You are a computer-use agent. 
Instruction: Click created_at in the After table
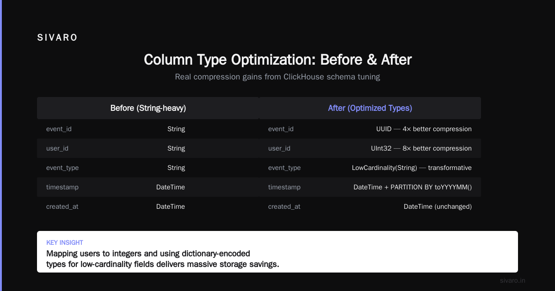[284, 206]
